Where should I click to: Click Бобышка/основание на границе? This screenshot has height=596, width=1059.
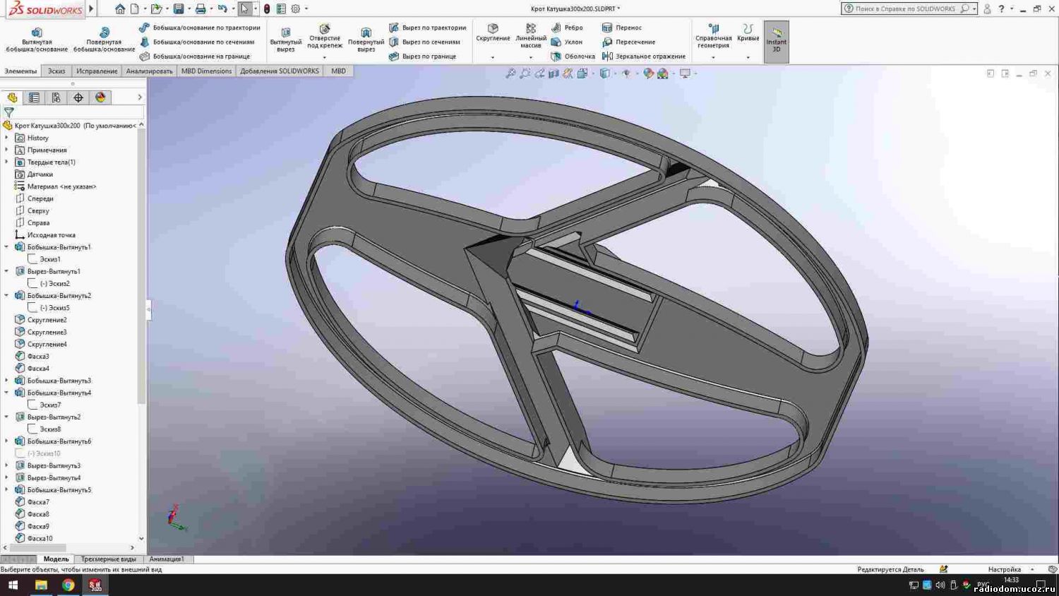click(195, 56)
